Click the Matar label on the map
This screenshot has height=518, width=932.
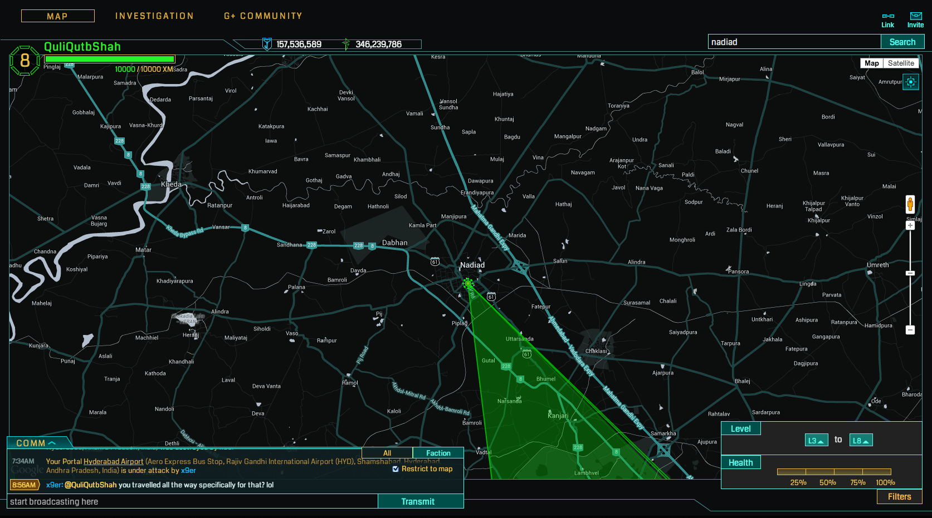(x=143, y=250)
